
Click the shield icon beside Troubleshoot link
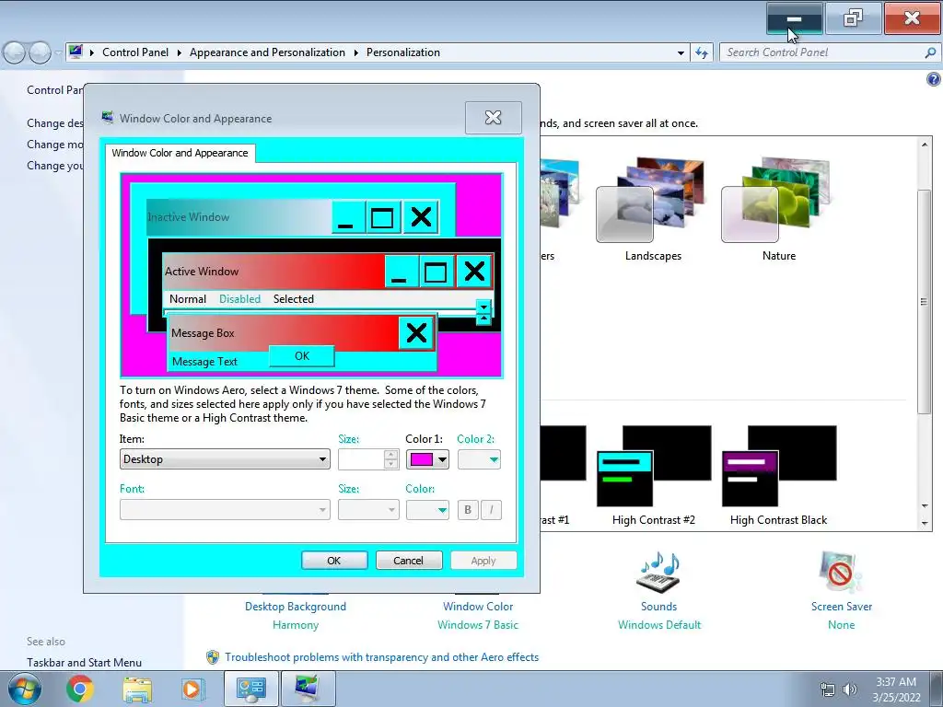click(x=213, y=657)
